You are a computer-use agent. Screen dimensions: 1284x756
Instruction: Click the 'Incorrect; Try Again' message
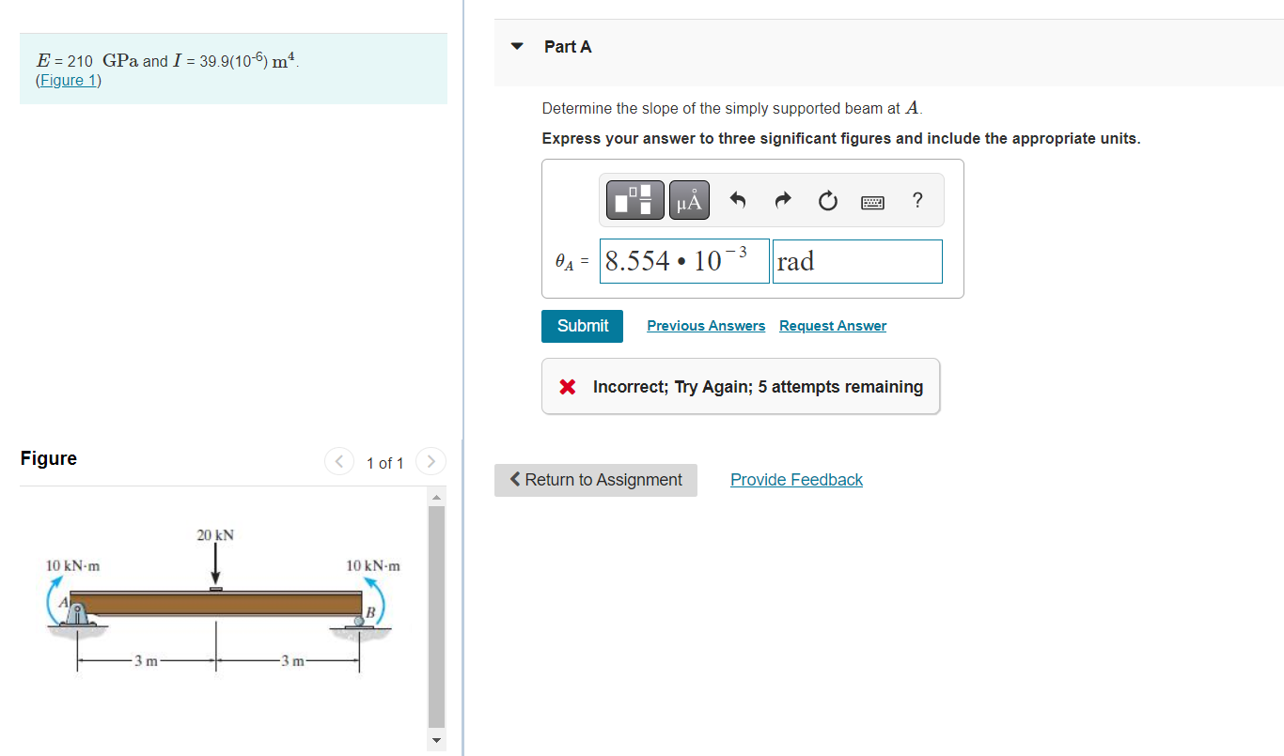pos(741,387)
